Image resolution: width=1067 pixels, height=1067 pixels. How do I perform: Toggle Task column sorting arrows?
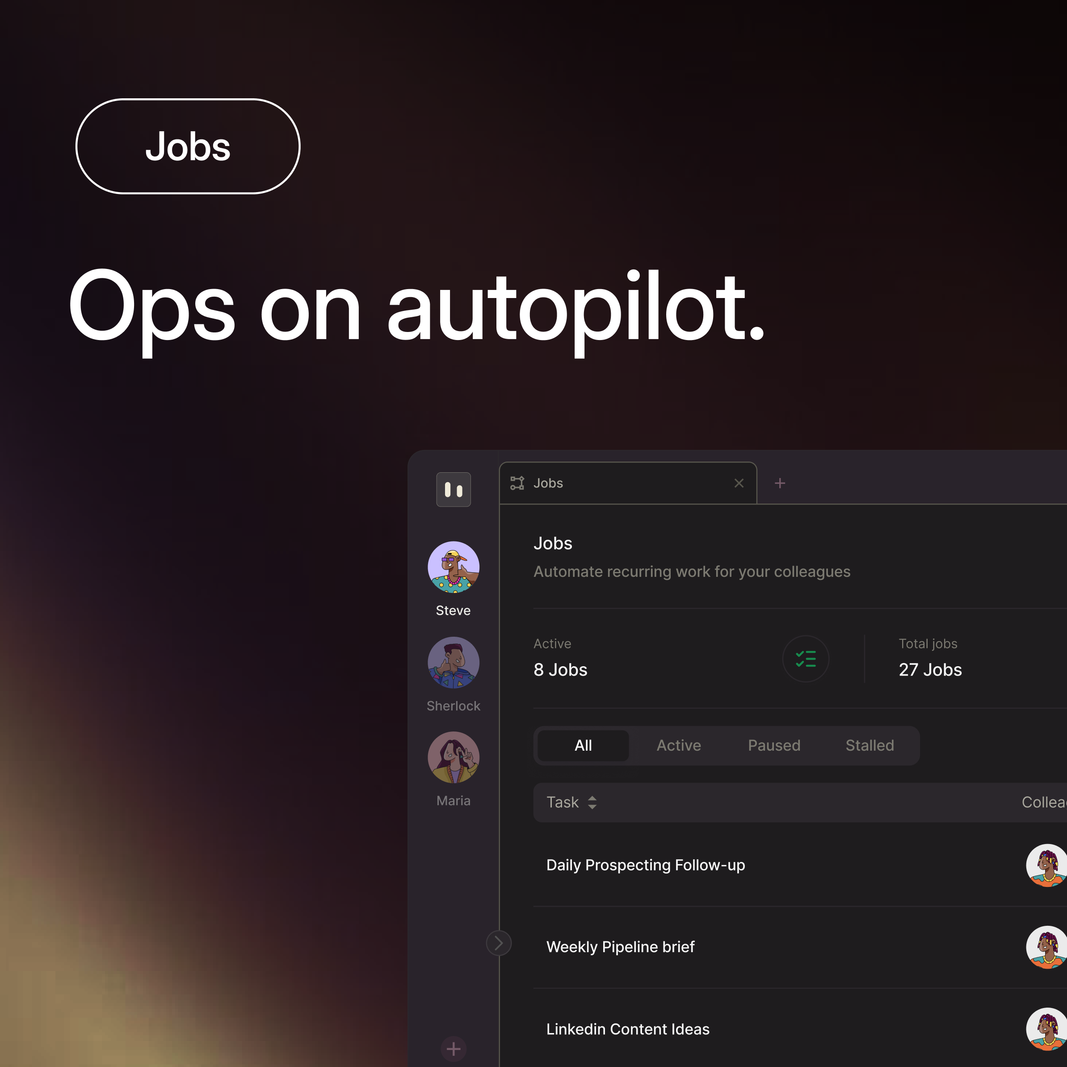pos(592,802)
